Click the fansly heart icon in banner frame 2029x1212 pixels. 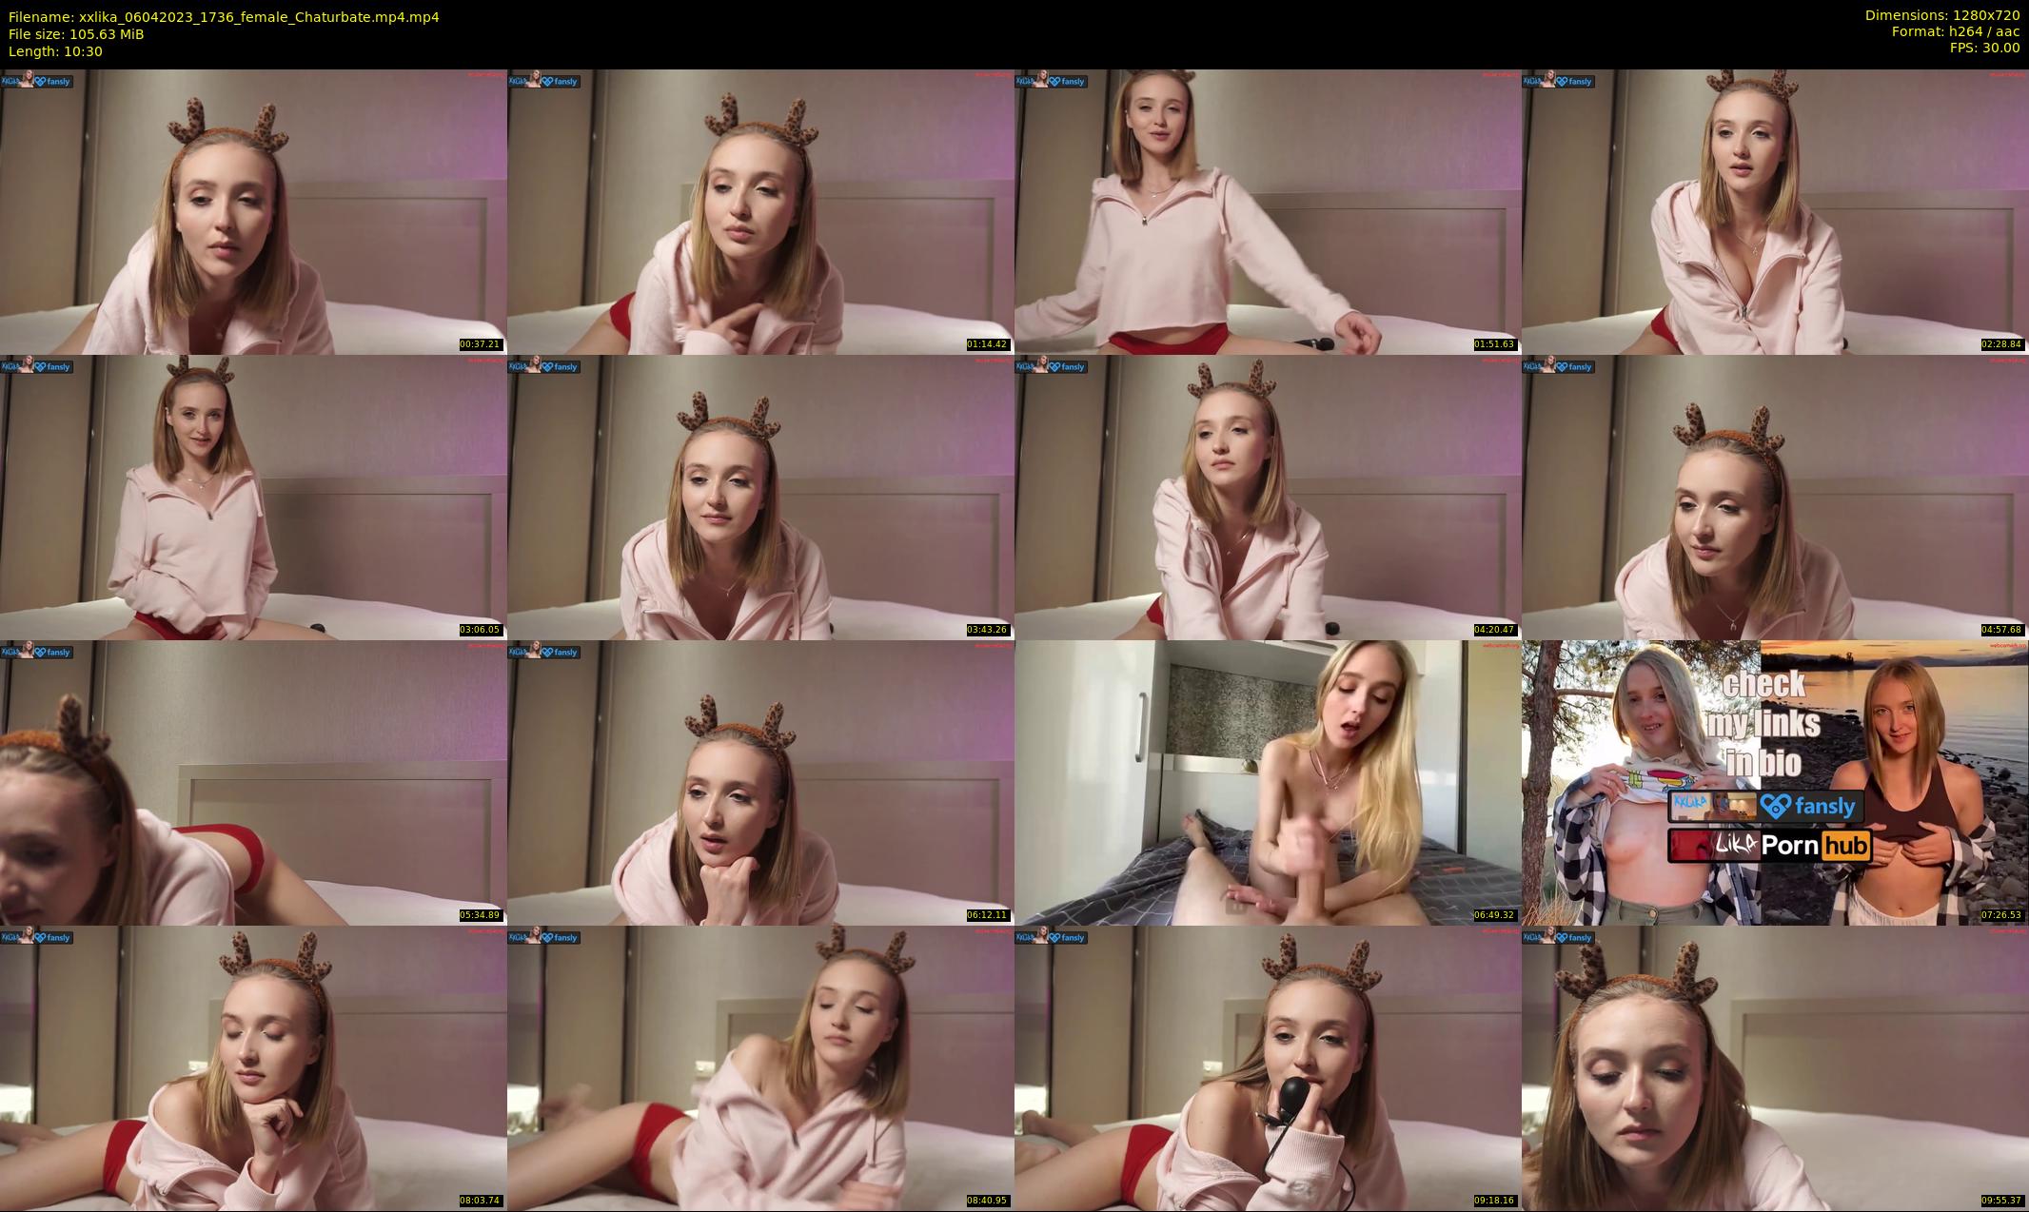coord(1776,806)
